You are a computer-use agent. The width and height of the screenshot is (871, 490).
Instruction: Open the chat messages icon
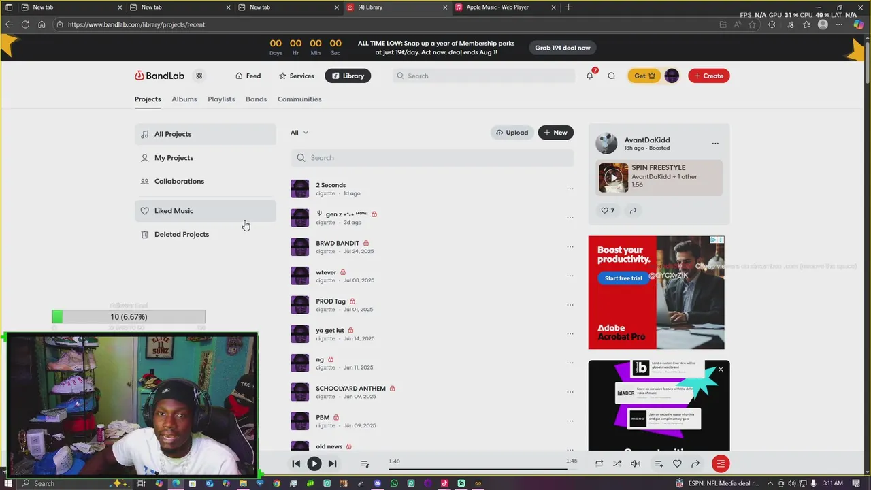pyautogui.click(x=611, y=76)
